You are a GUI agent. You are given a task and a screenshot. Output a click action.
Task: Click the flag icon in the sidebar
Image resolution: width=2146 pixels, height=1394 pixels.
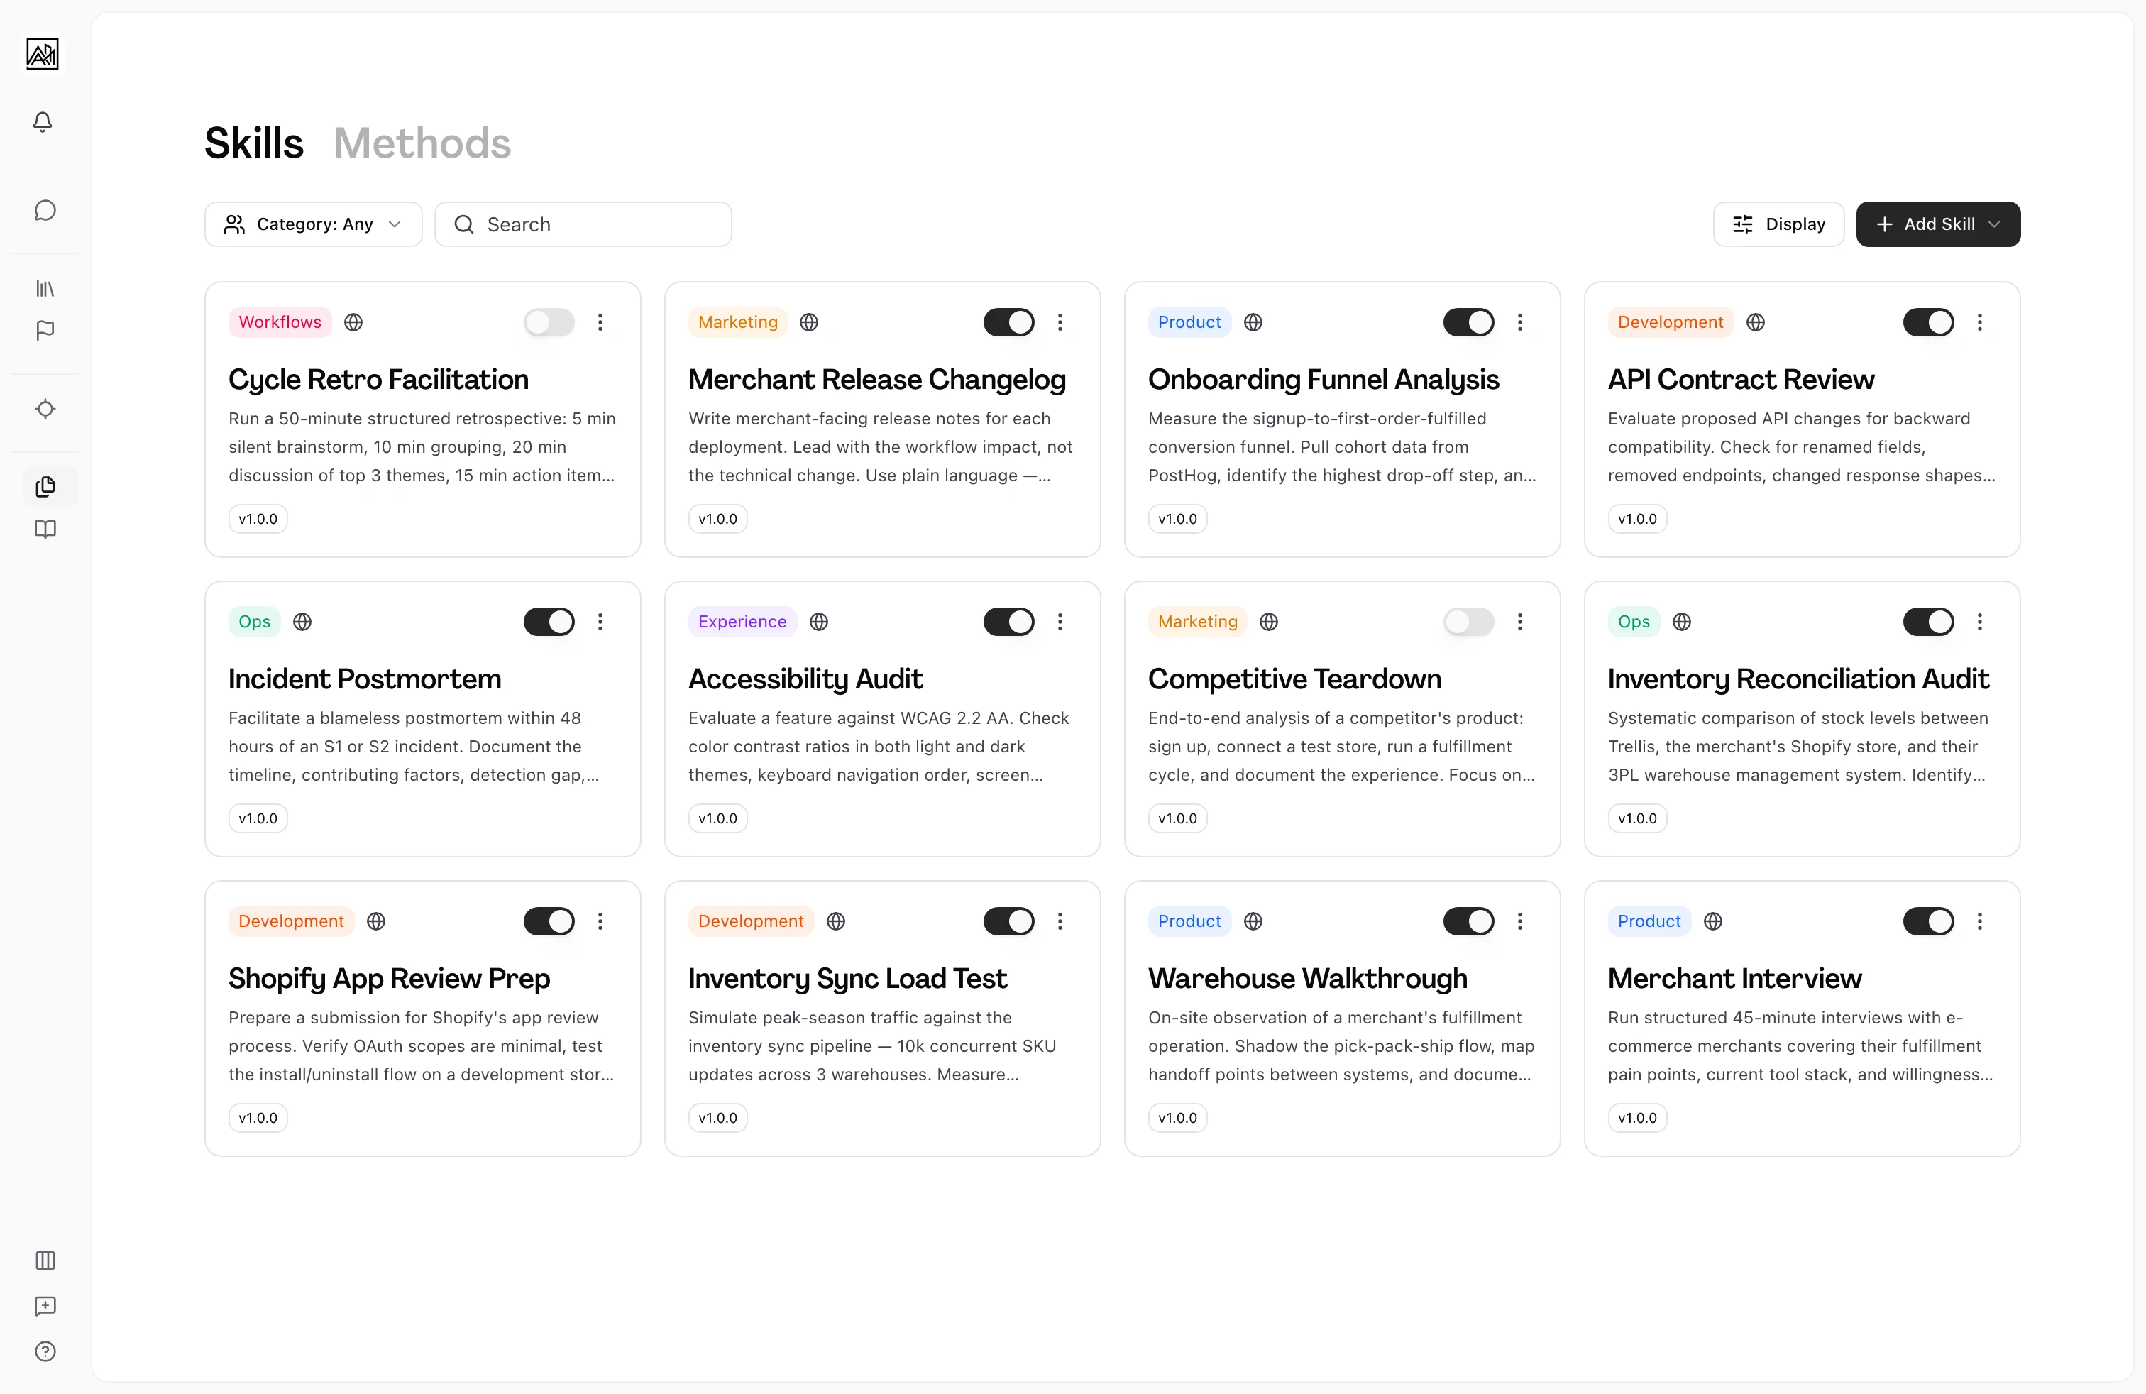click(x=43, y=331)
